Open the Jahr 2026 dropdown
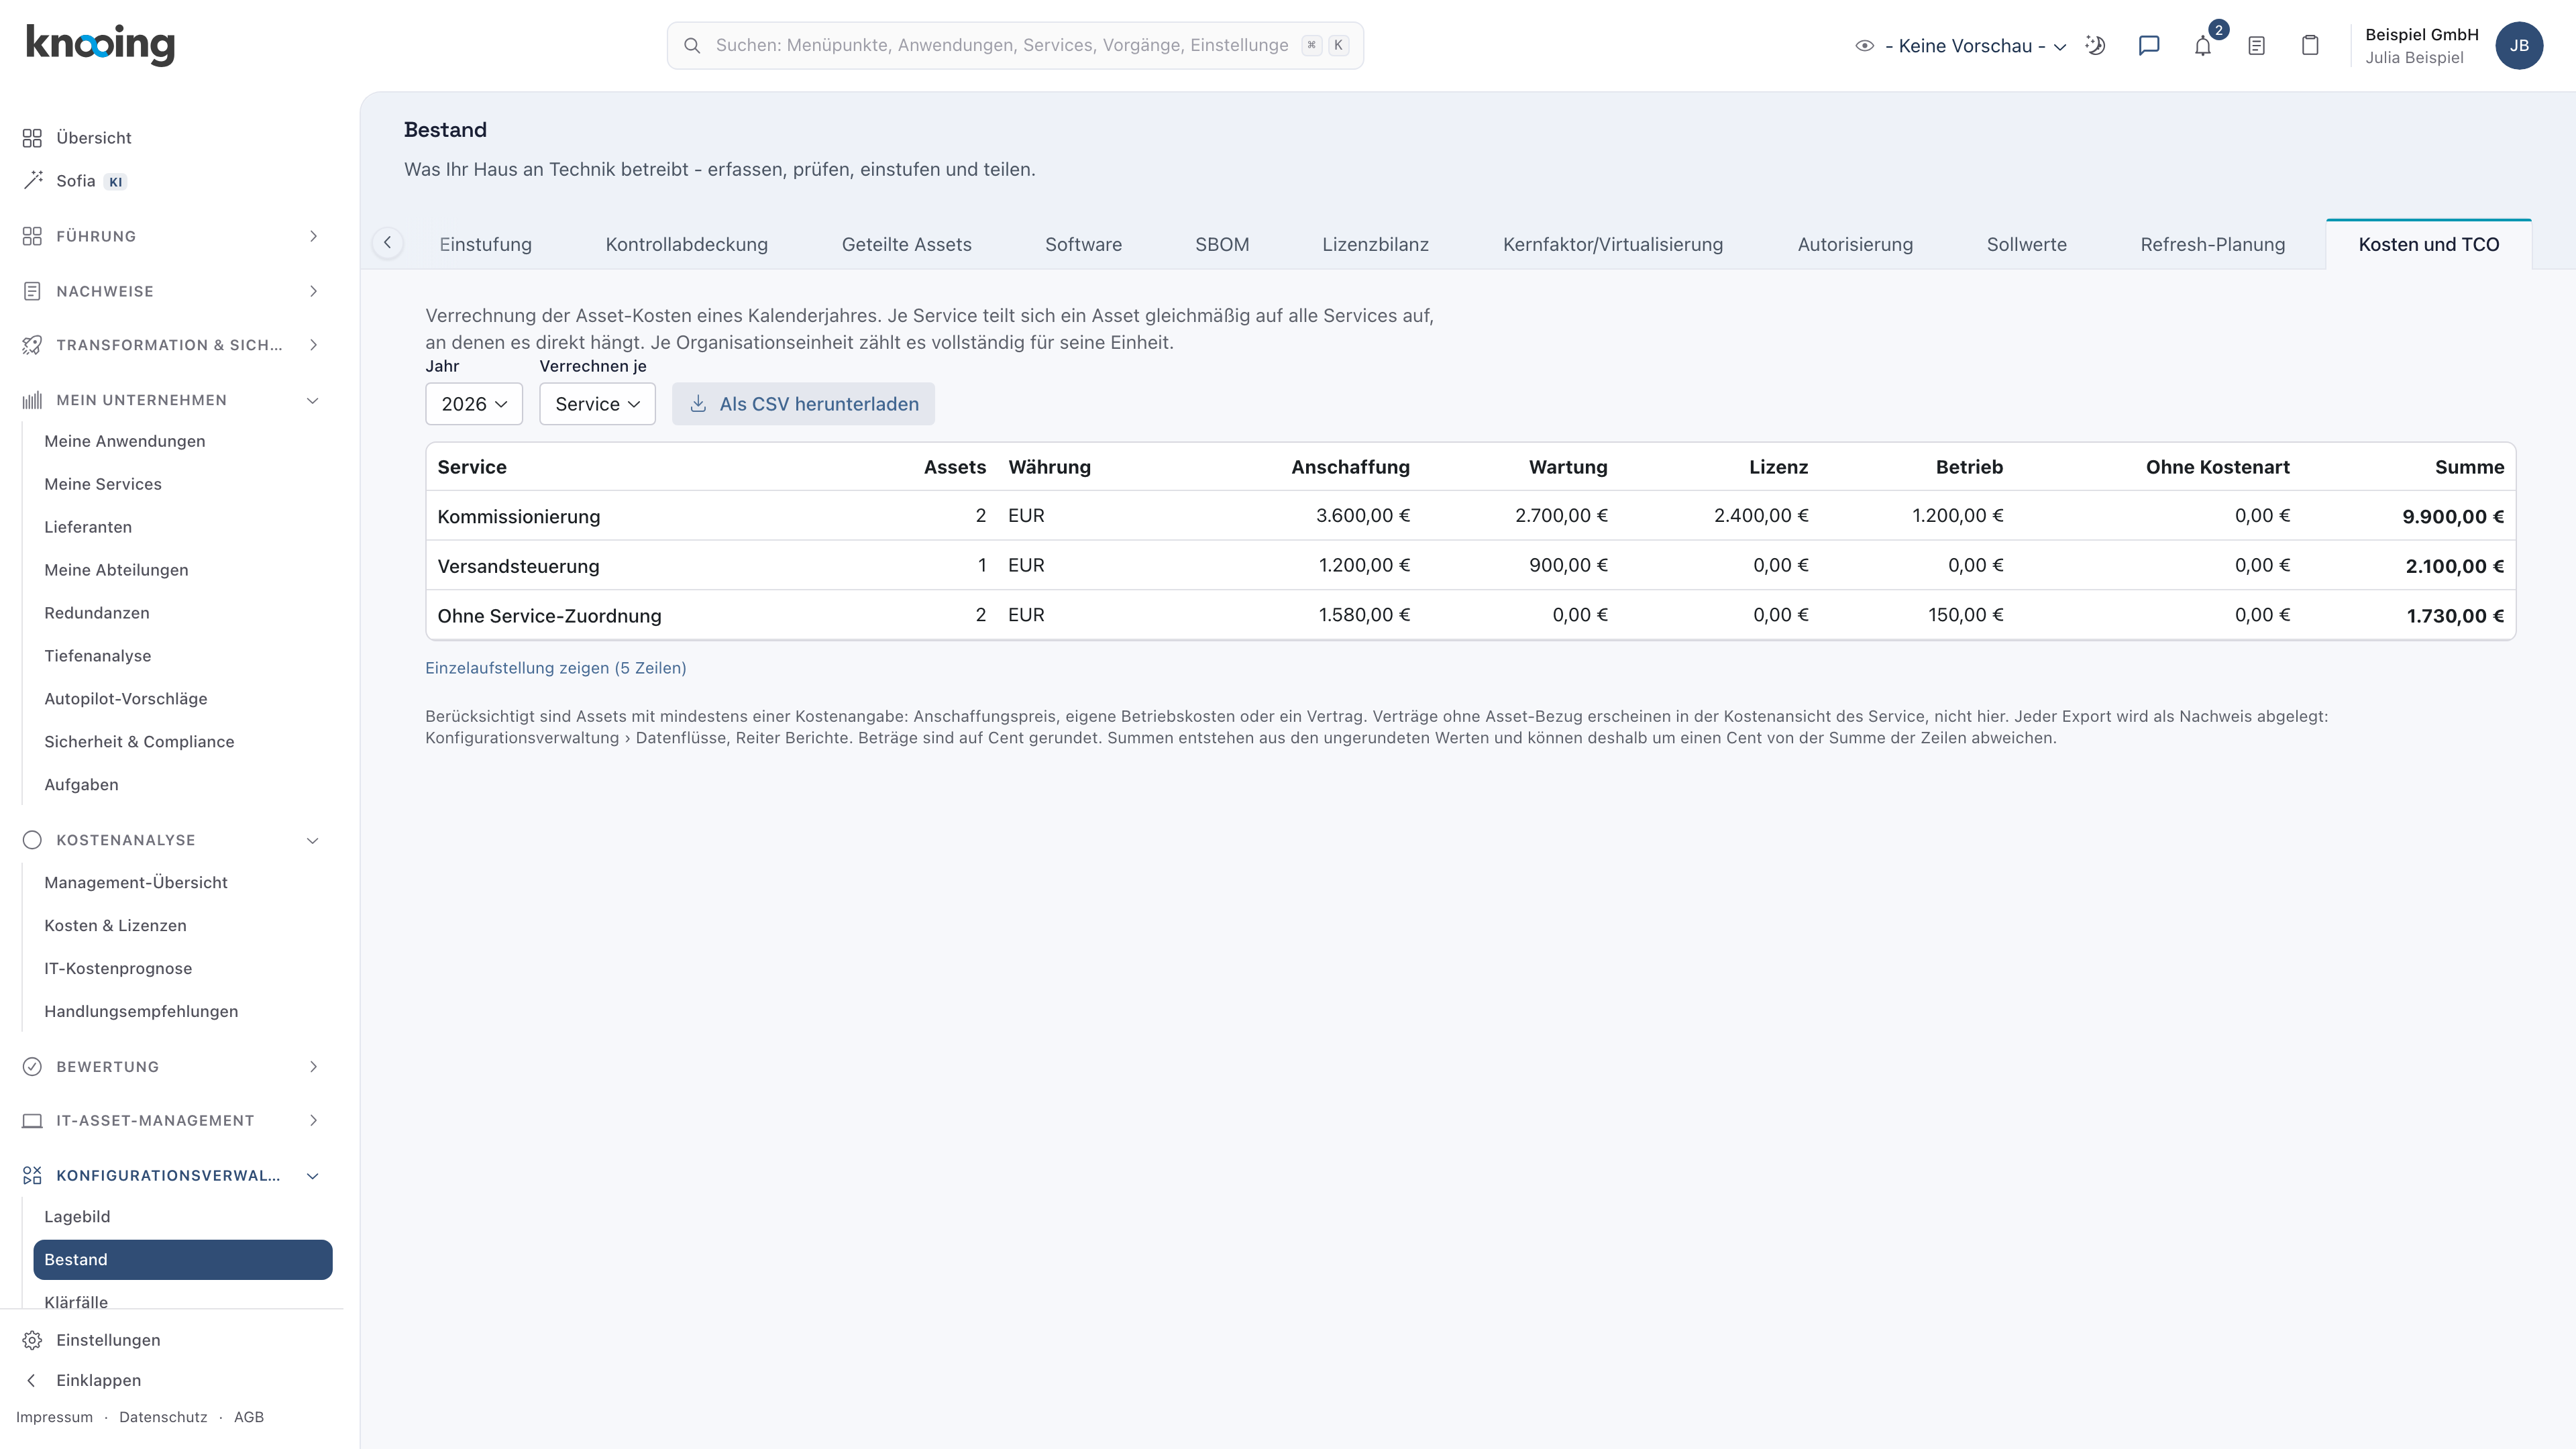 pyautogui.click(x=474, y=404)
